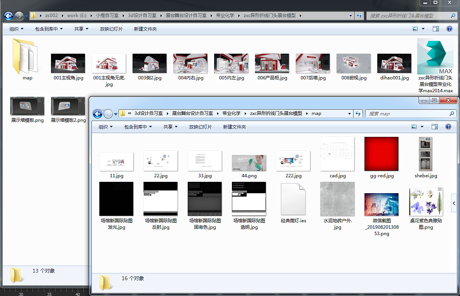Select 场馆新国际贴图发光.jpg file
460x296 pixels.
click(116, 199)
